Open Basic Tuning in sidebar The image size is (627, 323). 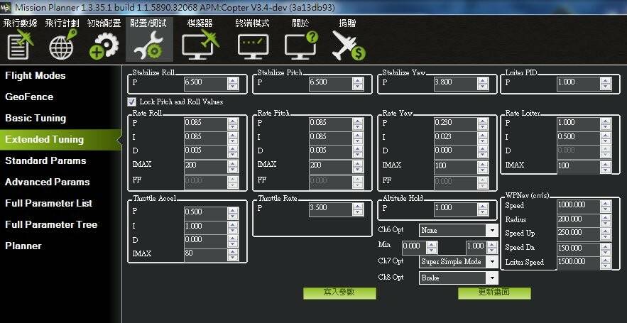(x=36, y=119)
